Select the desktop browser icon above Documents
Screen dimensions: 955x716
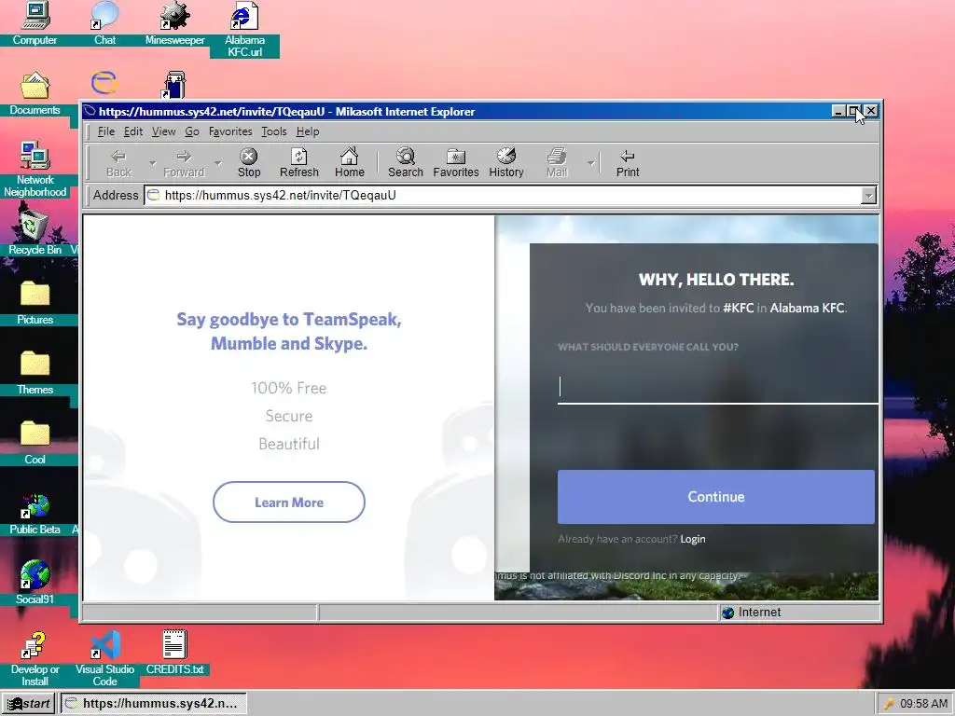click(x=104, y=83)
